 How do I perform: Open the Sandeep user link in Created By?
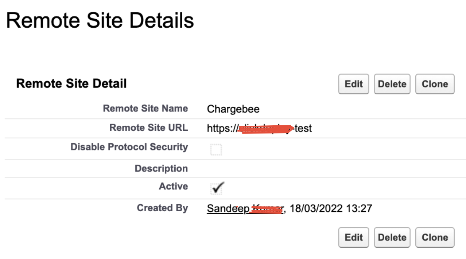coord(246,208)
